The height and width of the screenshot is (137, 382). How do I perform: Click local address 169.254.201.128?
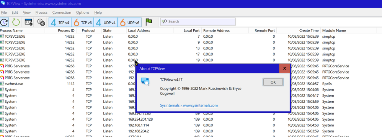coord(140,119)
